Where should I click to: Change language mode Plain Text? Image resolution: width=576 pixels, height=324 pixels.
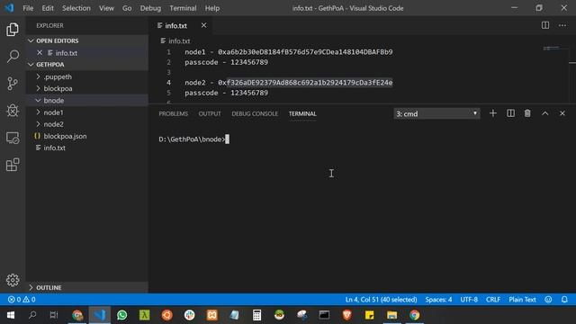tap(522, 300)
